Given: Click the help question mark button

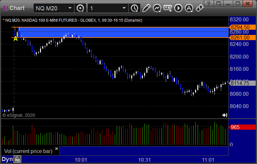Looking at the screenshot, I should tap(209, 4).
